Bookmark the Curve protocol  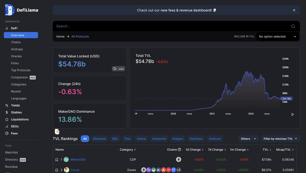coord(57,170)
